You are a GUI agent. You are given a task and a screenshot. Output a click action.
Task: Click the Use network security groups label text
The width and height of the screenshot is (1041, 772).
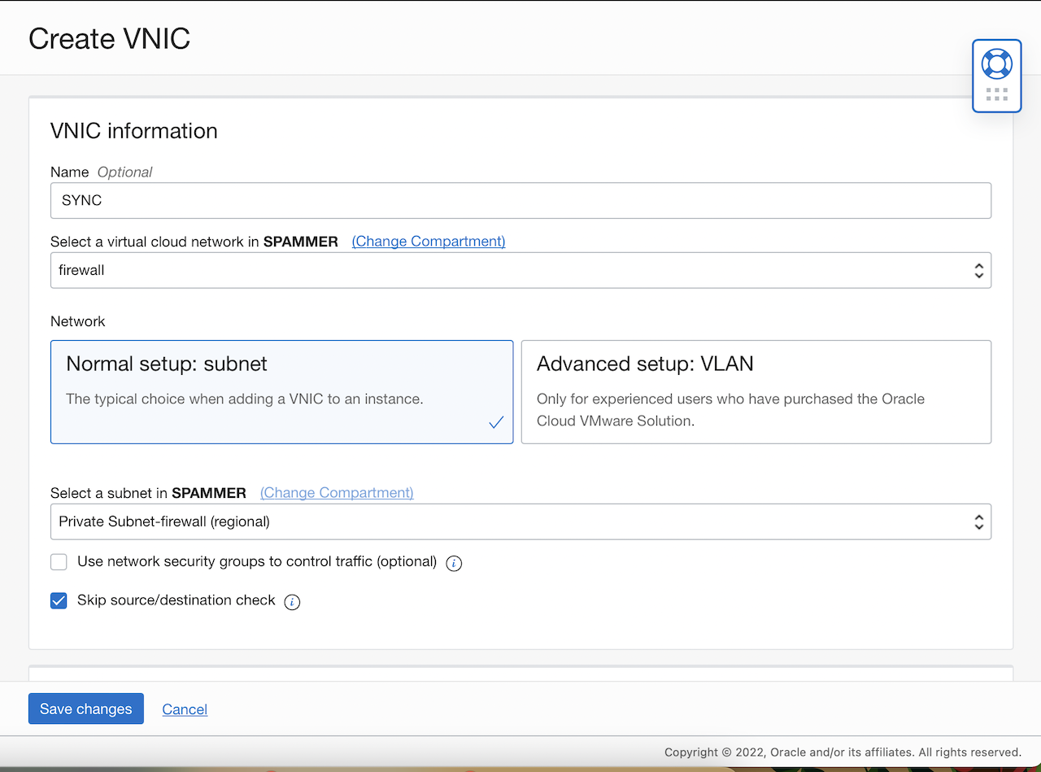(x=258, y=561)
